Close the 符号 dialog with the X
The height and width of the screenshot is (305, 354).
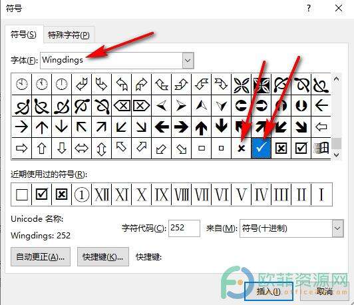coord(339,9)
